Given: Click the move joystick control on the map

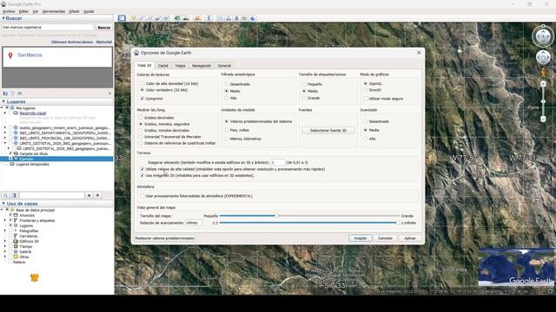Looking at the screenshot, I should (x=543, y=57).
